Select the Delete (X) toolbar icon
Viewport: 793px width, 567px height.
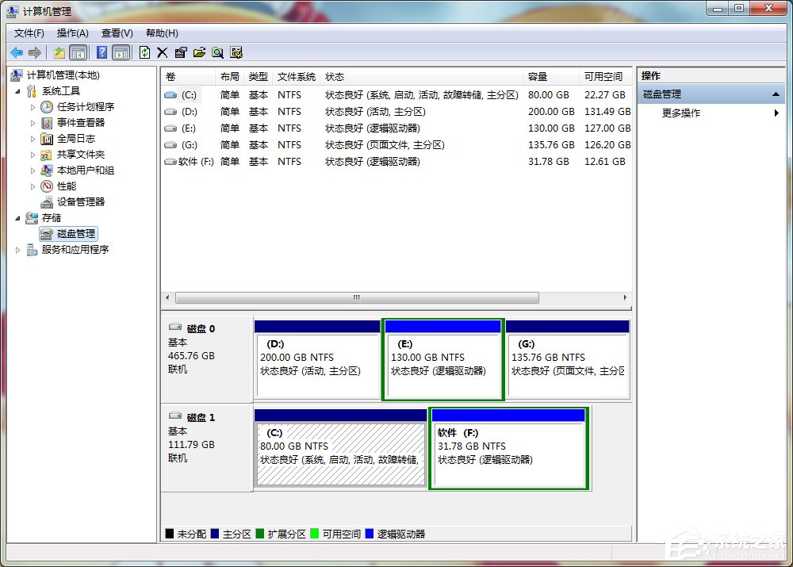coord(161,52)
